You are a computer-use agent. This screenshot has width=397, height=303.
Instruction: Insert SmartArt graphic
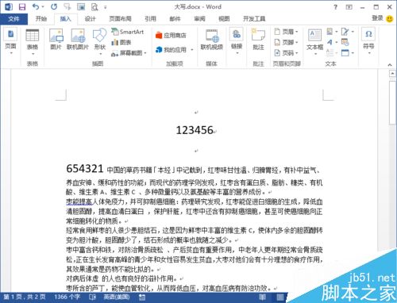point(128,32)
